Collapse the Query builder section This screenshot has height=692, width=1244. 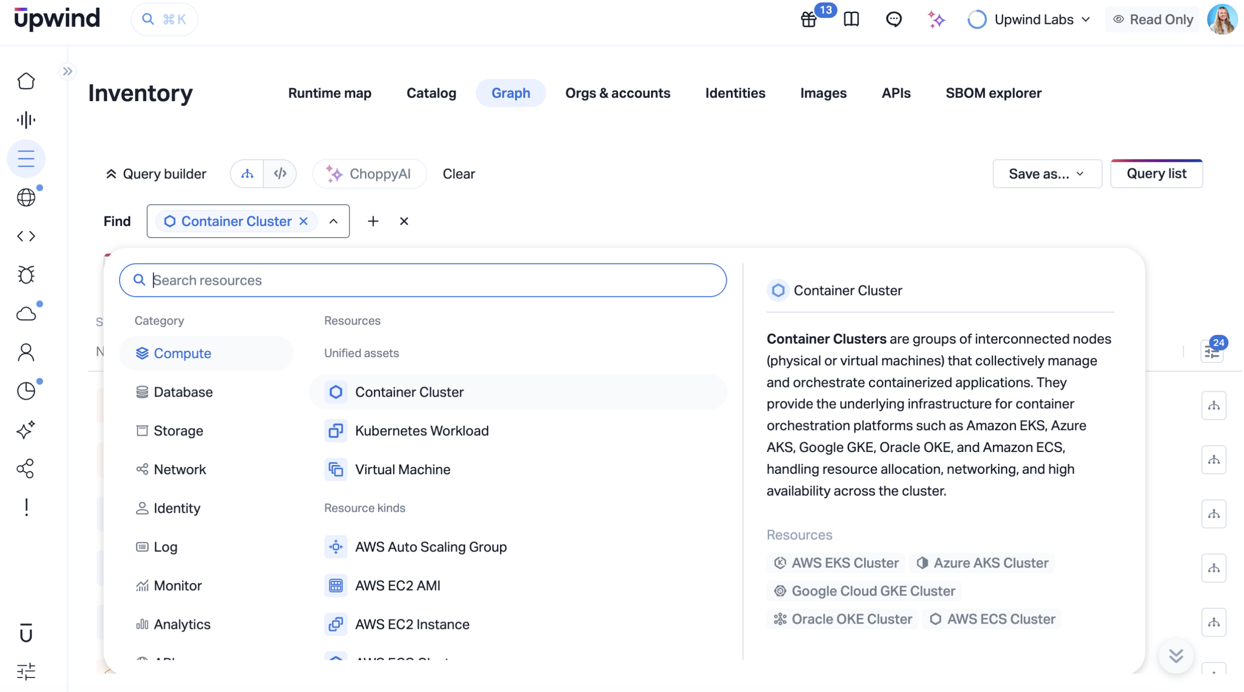[x=156, y=174]
